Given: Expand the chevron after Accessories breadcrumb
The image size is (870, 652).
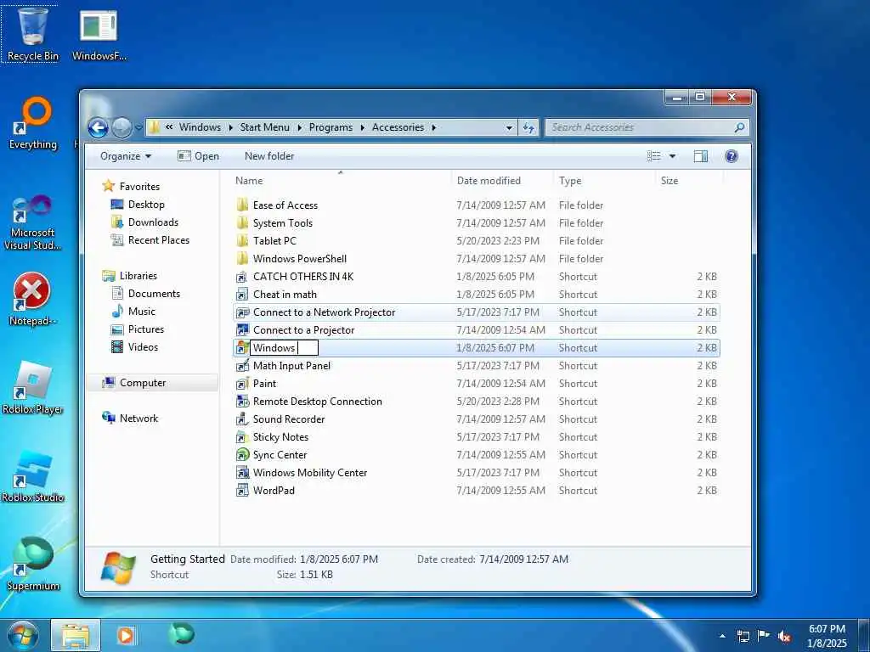Looking at the screenshot, I should (434, 127).
